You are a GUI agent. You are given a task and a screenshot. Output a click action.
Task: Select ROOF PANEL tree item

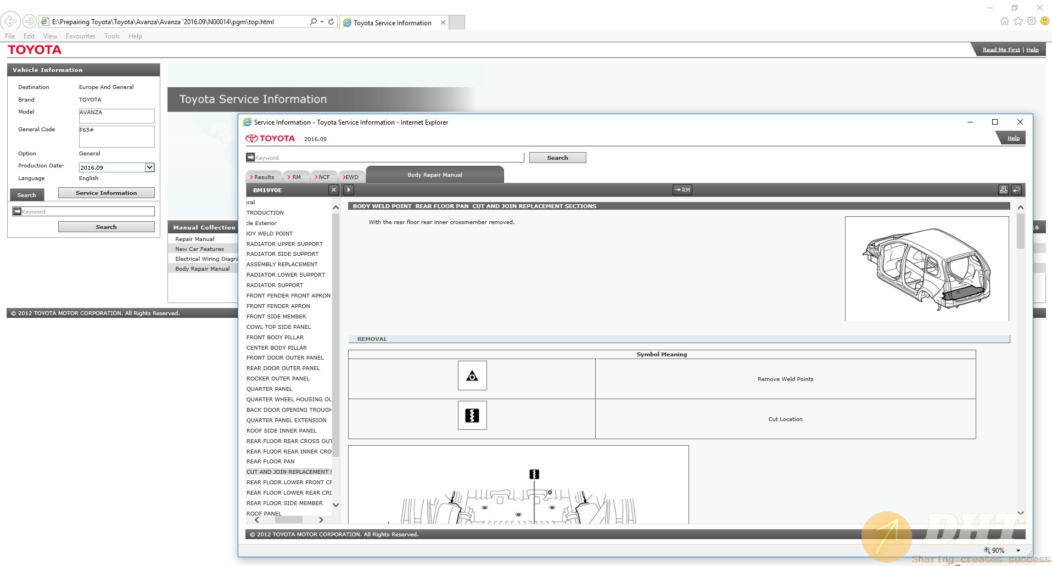[x=264, y=513]
